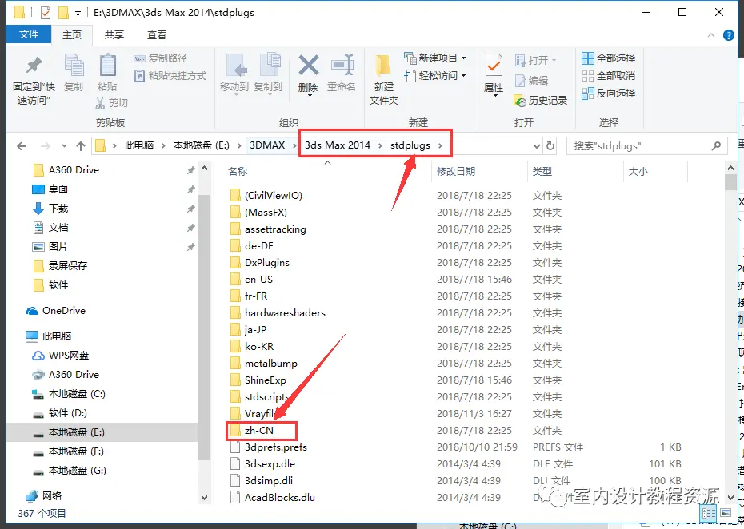This screenshot has width=744, height=529.
Task: Click the Paste clipboard icon
Action: [x=107, y=65]
